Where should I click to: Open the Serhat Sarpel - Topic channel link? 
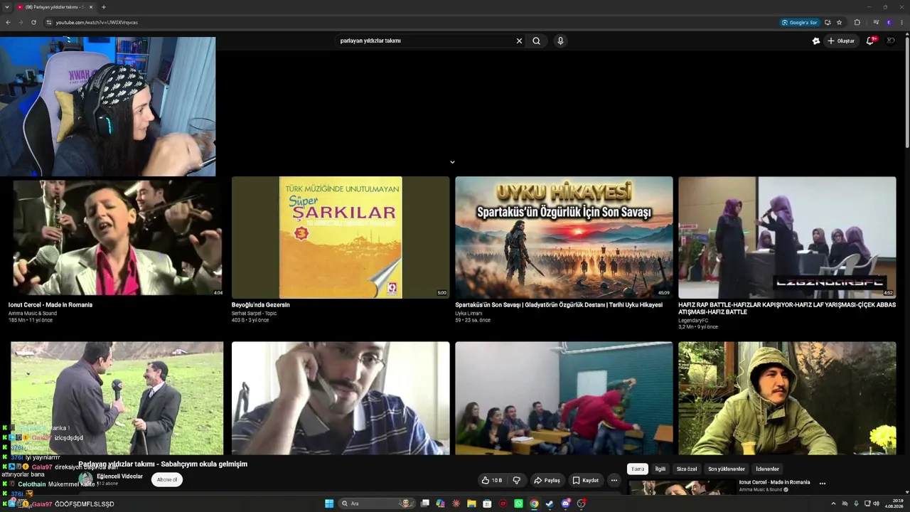(x=254, y=314)
